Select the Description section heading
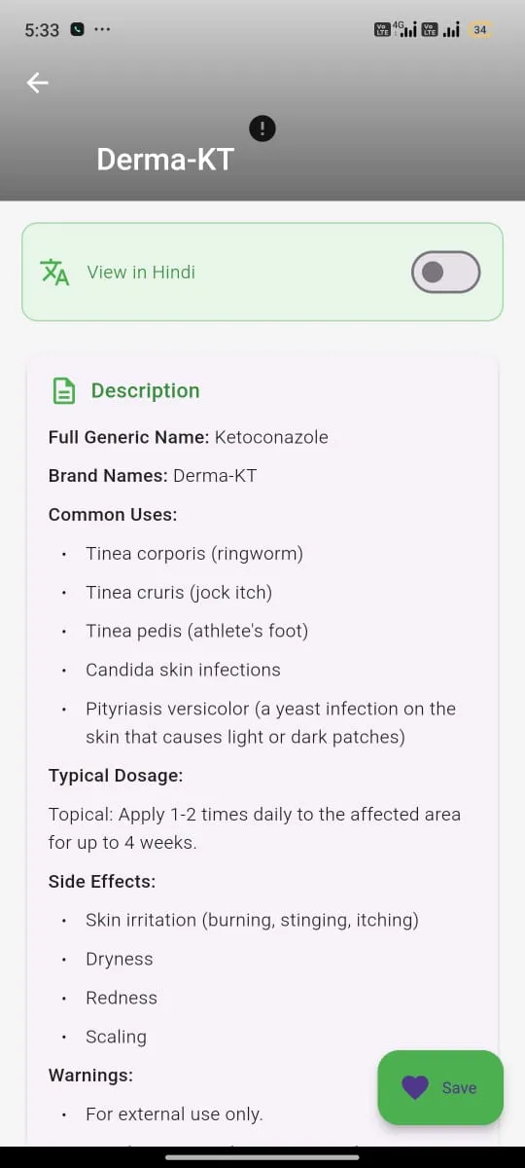This screenshot has width=525, height=1168. pos(145,391)
